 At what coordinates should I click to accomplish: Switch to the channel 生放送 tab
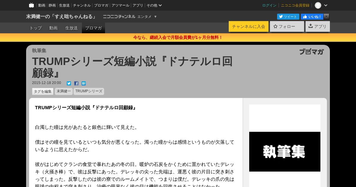(x=71, y=28)
